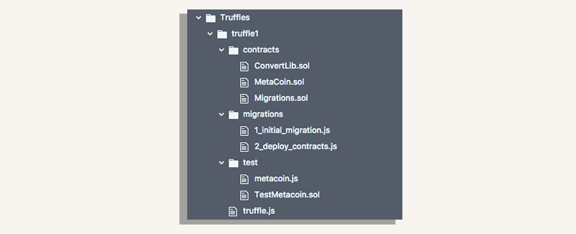The width and height of the screenshot is (576, 234).
Task: Collapse the Truffles root folder chevron
Action: tap(199, 18)
